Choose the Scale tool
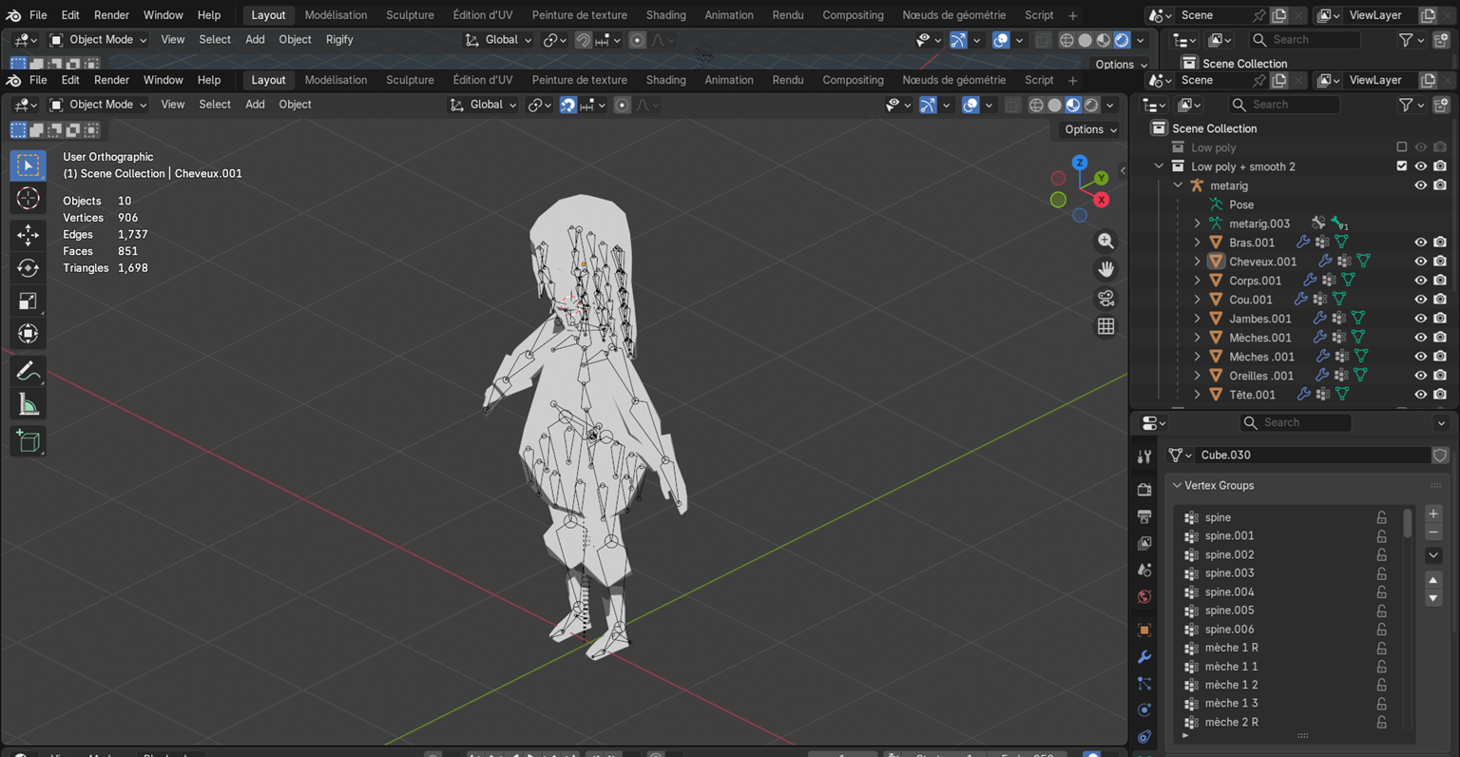Screen dimensions: 1460x757 (28, 301)
